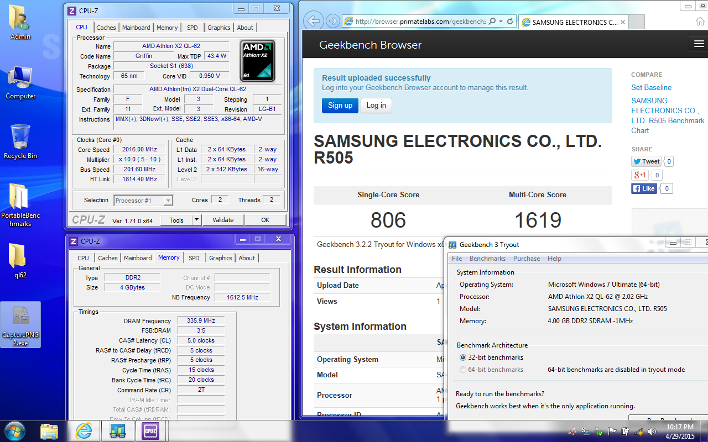
Task: Open Geekbench Purchase menu
Action: pos(527,259)
